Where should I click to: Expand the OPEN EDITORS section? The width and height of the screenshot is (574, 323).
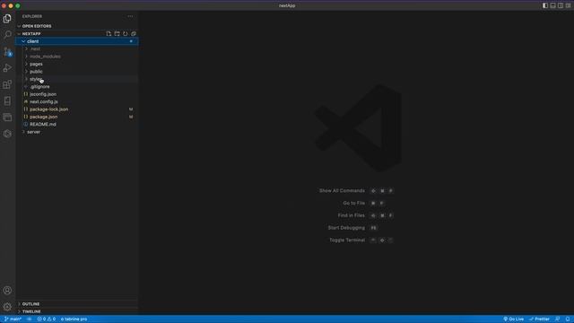coord(77,26)
